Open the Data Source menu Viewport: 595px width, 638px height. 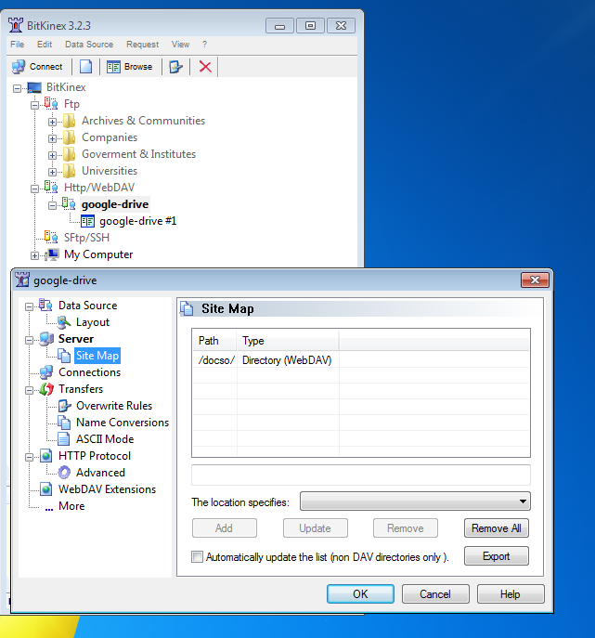[x=89, y=45]
